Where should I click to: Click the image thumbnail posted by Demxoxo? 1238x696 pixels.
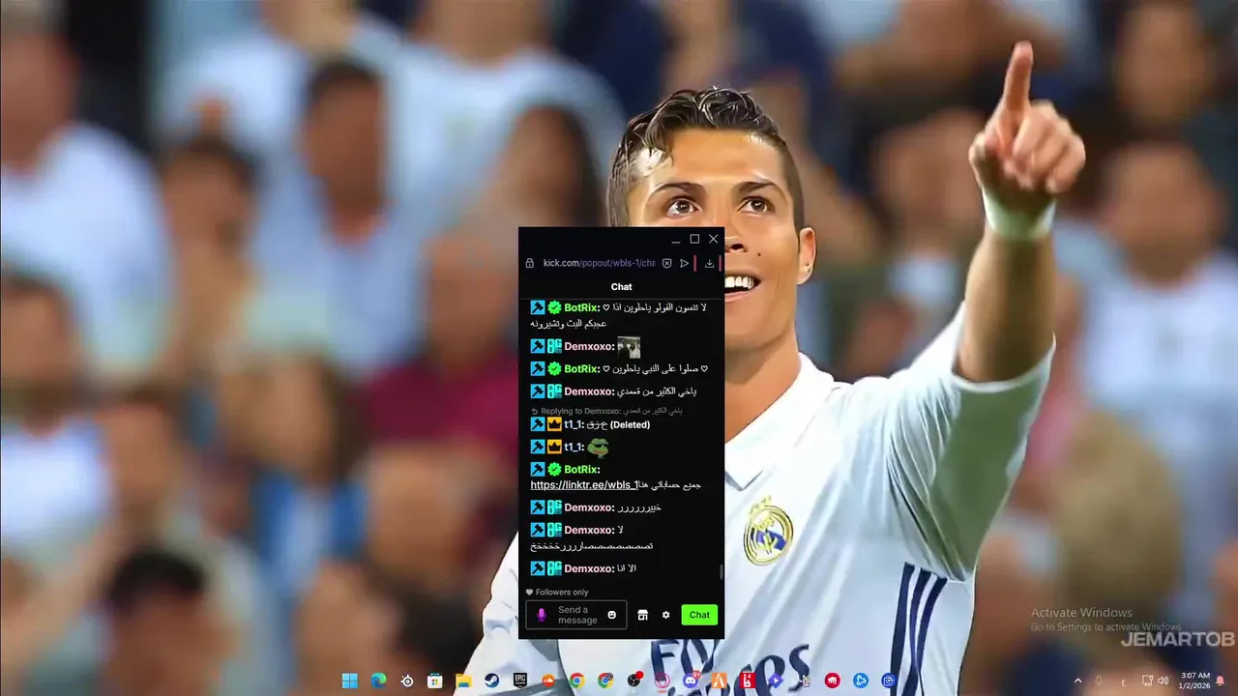629,346
